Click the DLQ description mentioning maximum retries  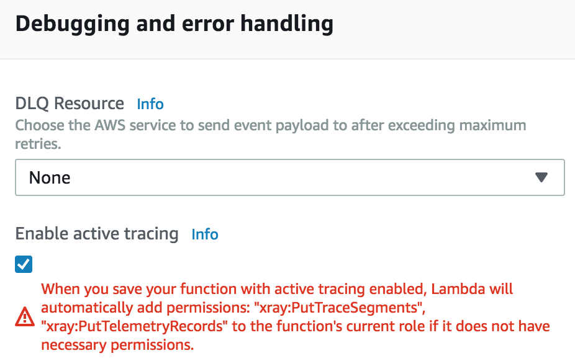click(271, 135)
